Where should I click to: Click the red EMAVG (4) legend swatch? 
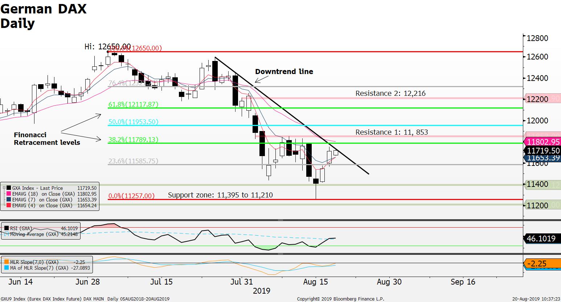9,205
